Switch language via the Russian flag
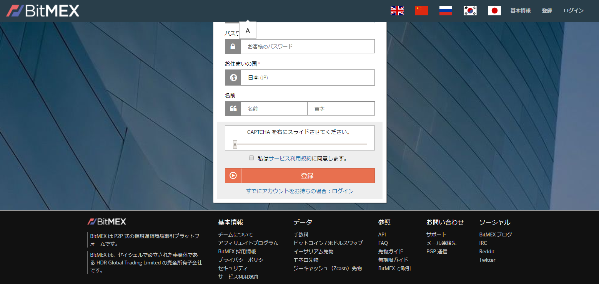The height and width of the screenshot is (284, 599). [x=446, y=11]
